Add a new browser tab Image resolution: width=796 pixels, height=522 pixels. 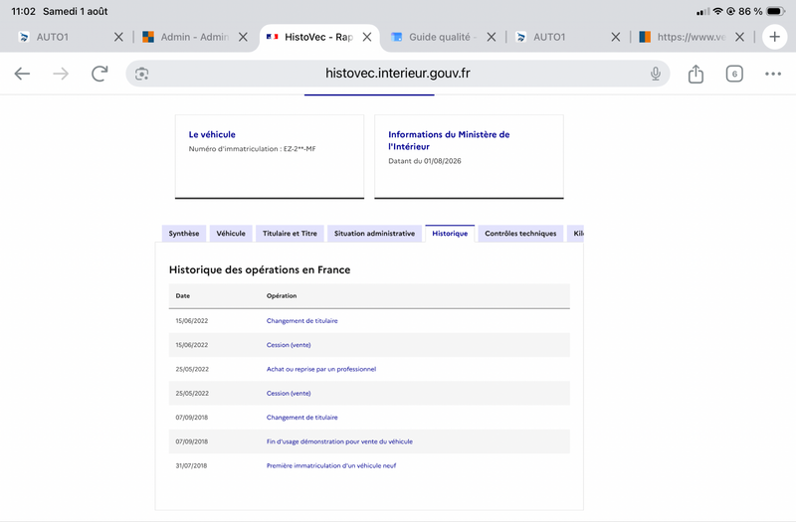774,37
